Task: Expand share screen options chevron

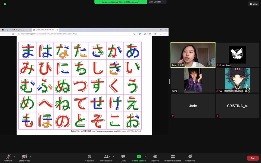Action: (145, 156)
